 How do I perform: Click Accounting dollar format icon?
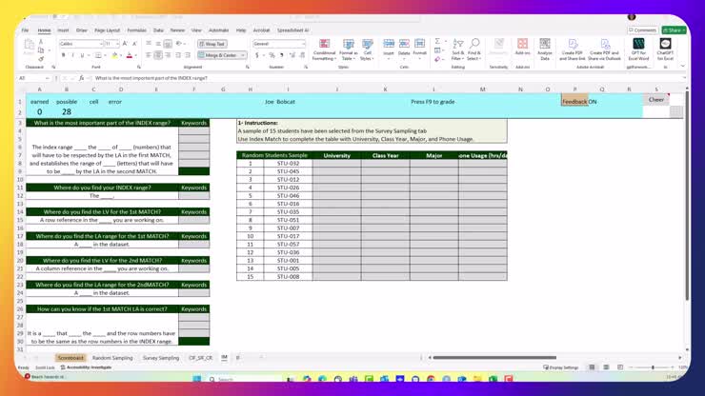pos(257,55)
